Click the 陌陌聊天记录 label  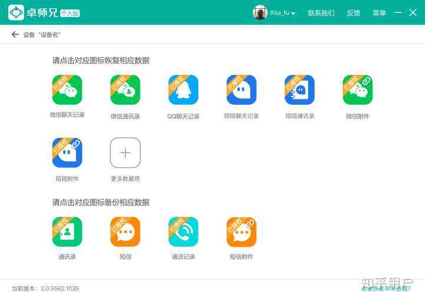click(241, 116)
